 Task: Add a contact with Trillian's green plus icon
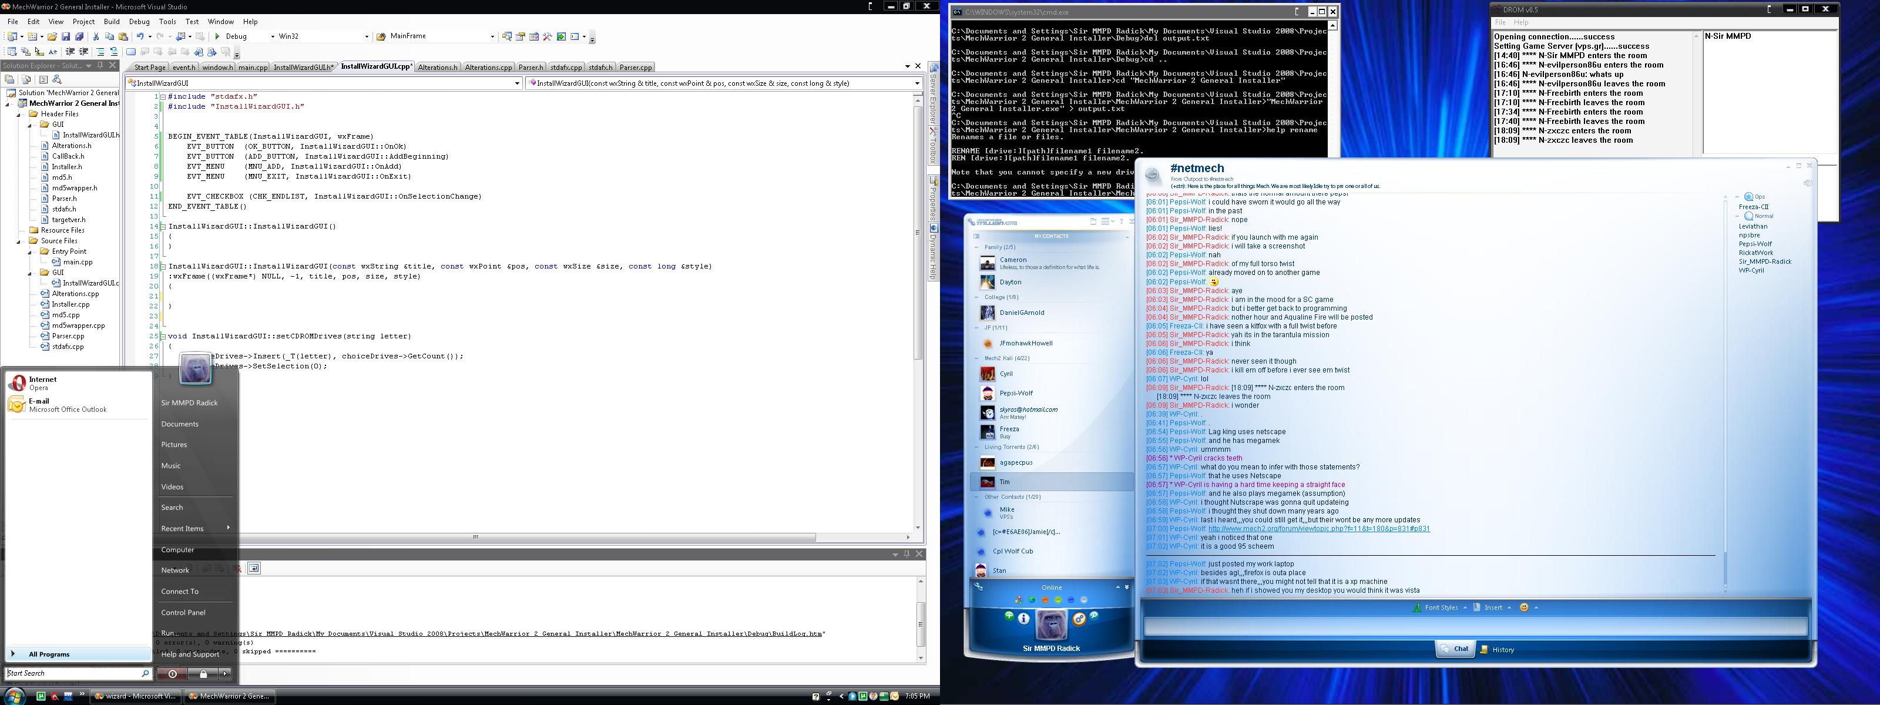[1009, 619]
